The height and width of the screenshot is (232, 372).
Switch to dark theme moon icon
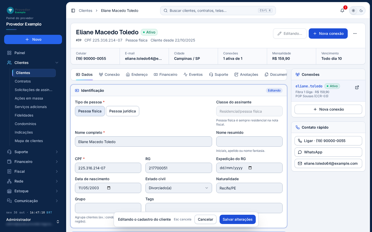[361, 11]
